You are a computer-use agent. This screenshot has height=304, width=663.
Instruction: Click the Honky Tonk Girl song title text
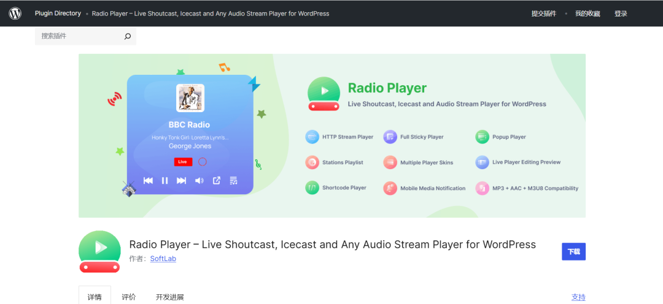(x=190, y=138)
